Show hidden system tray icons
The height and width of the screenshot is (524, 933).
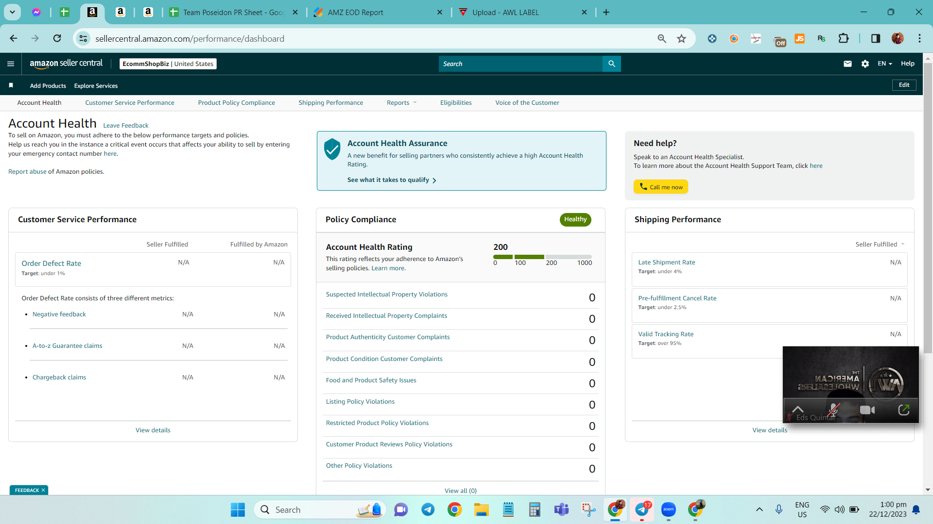759,509
